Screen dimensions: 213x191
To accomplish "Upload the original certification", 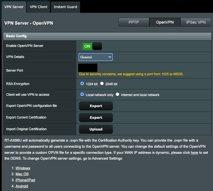I will [x=96, y=129].
